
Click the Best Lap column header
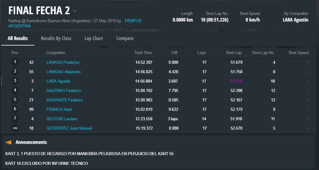[234, 53]
